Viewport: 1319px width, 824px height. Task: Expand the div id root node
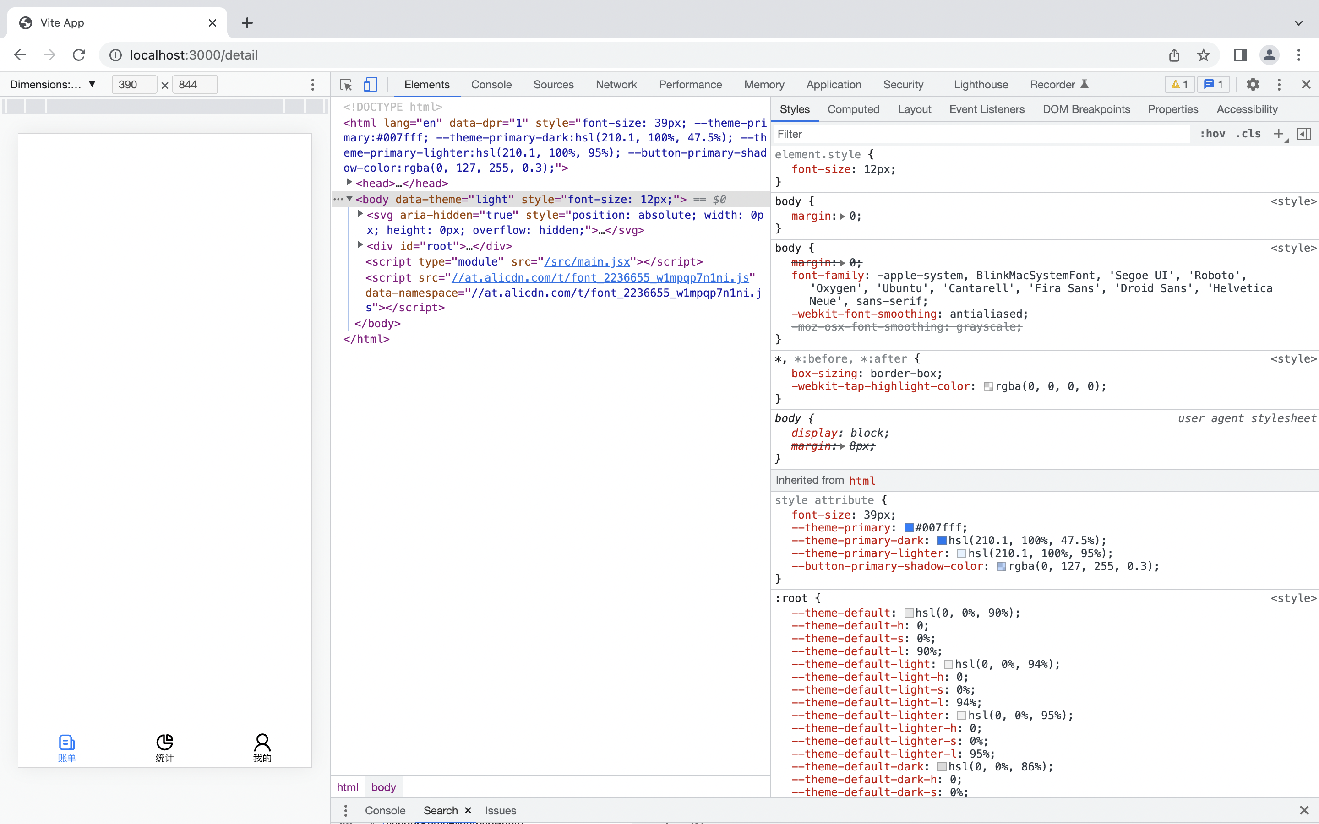coord(360,245)
